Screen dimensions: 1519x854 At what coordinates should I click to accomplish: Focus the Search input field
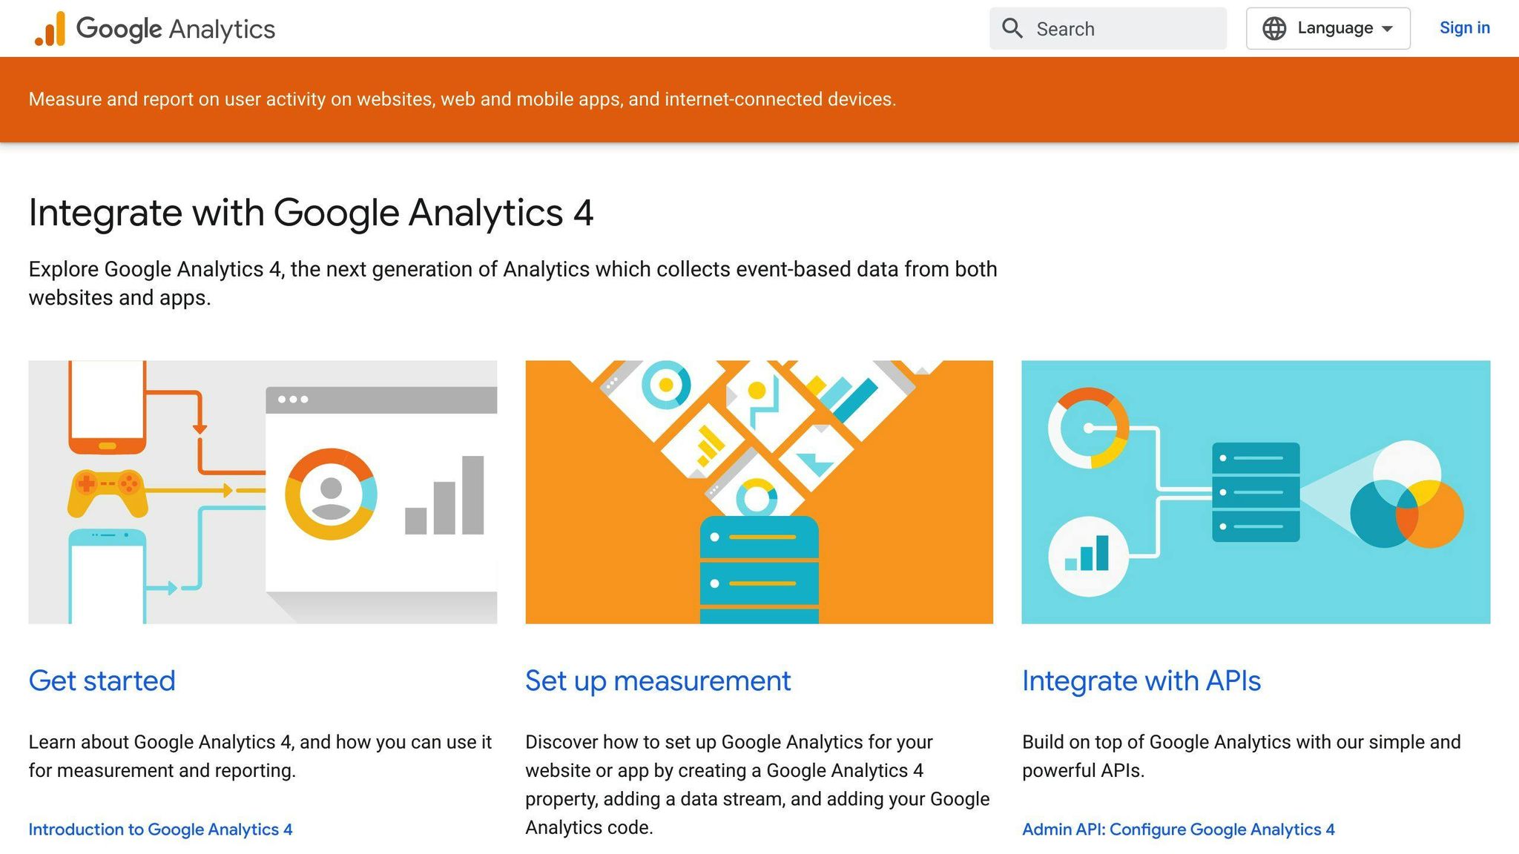(x=1108, y=29)
